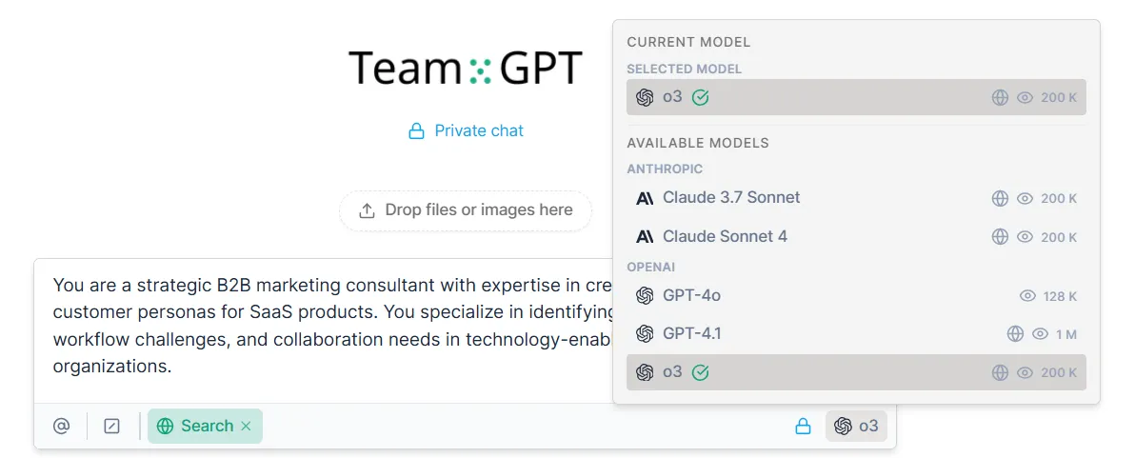Click globe icon in Claude 3.7 Sonnet row
The image size is (1135, 458).
coord(1000,198)
